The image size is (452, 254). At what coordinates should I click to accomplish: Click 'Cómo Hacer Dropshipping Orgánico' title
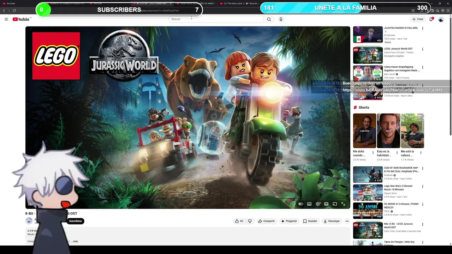(402, 68)
